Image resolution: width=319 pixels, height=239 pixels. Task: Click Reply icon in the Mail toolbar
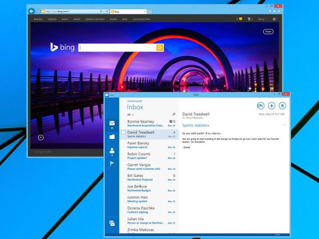(261, 106)
